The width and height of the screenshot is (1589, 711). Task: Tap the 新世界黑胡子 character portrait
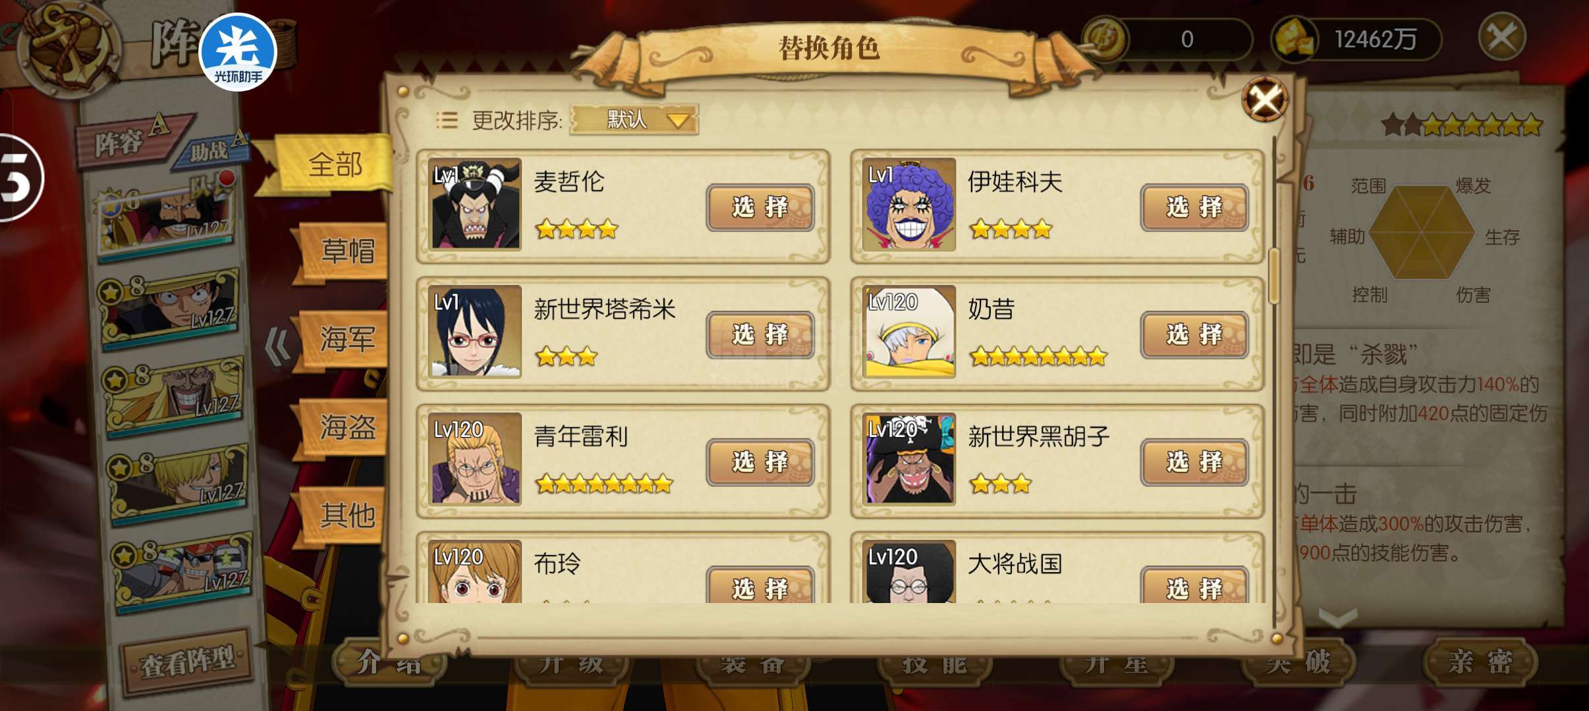pyautogui.click(x=909, y=459)
